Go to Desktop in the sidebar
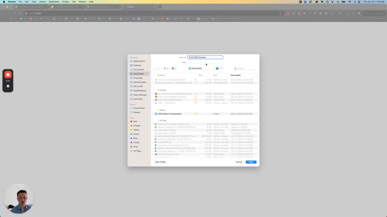 point(137,65)
